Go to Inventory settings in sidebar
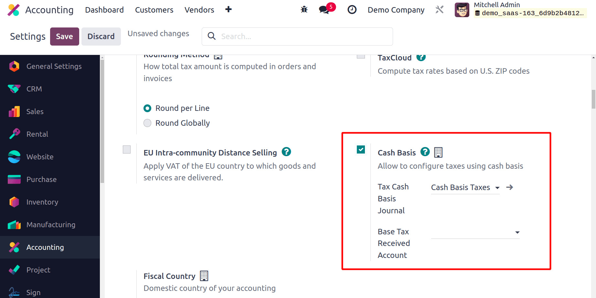596x298 pixels. (x=42, y=202)
